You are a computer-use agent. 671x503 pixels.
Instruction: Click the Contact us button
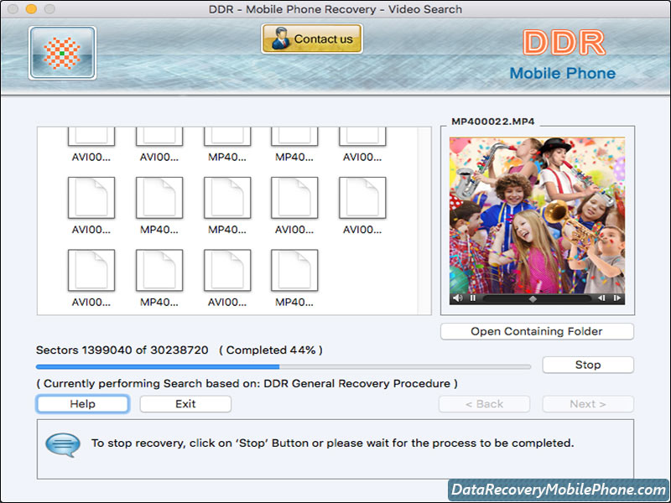pyautogui.click(x=312, y=39)
